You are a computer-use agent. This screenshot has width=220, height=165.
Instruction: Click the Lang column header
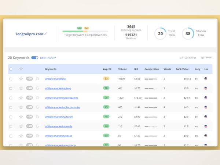click(x=198, y=69)
